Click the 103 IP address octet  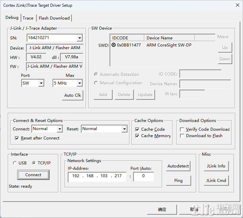[104, 176]
